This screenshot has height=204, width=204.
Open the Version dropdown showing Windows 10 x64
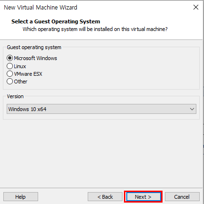point(102,109)
